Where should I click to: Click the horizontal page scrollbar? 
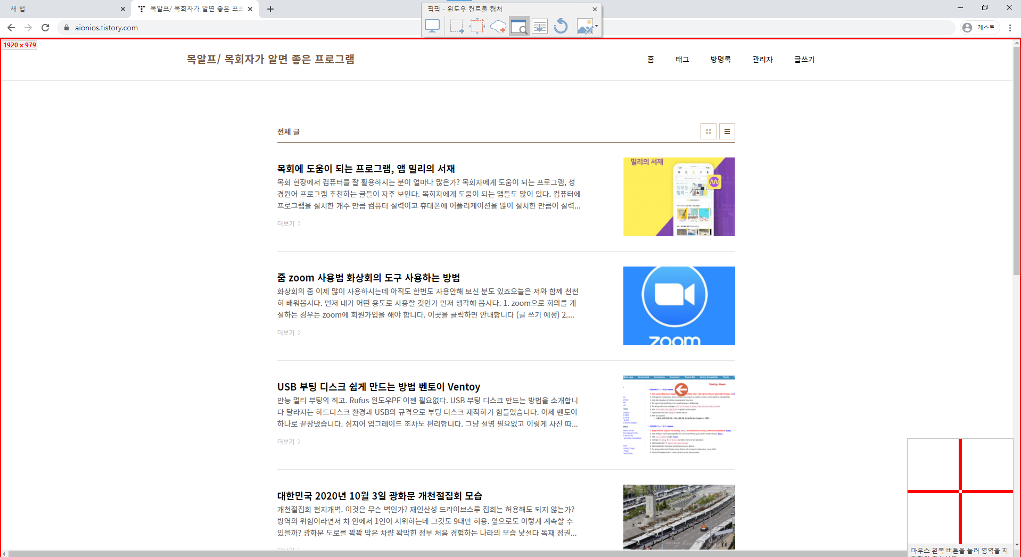pyautogui.click(x=458, y=554)
